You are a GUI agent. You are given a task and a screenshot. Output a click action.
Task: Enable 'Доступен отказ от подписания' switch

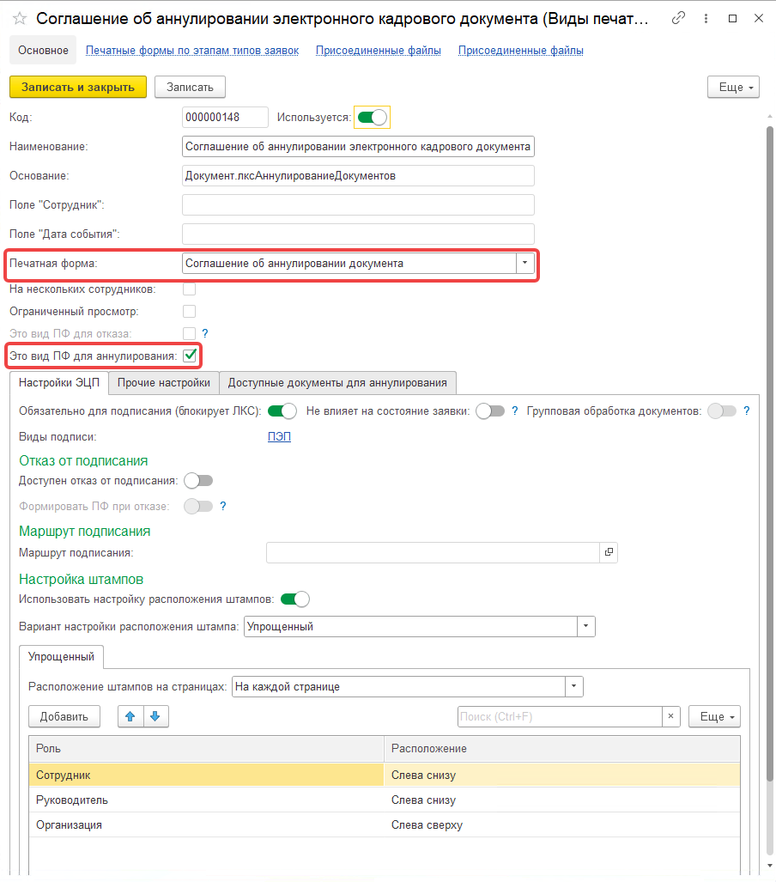coord(198,481)
